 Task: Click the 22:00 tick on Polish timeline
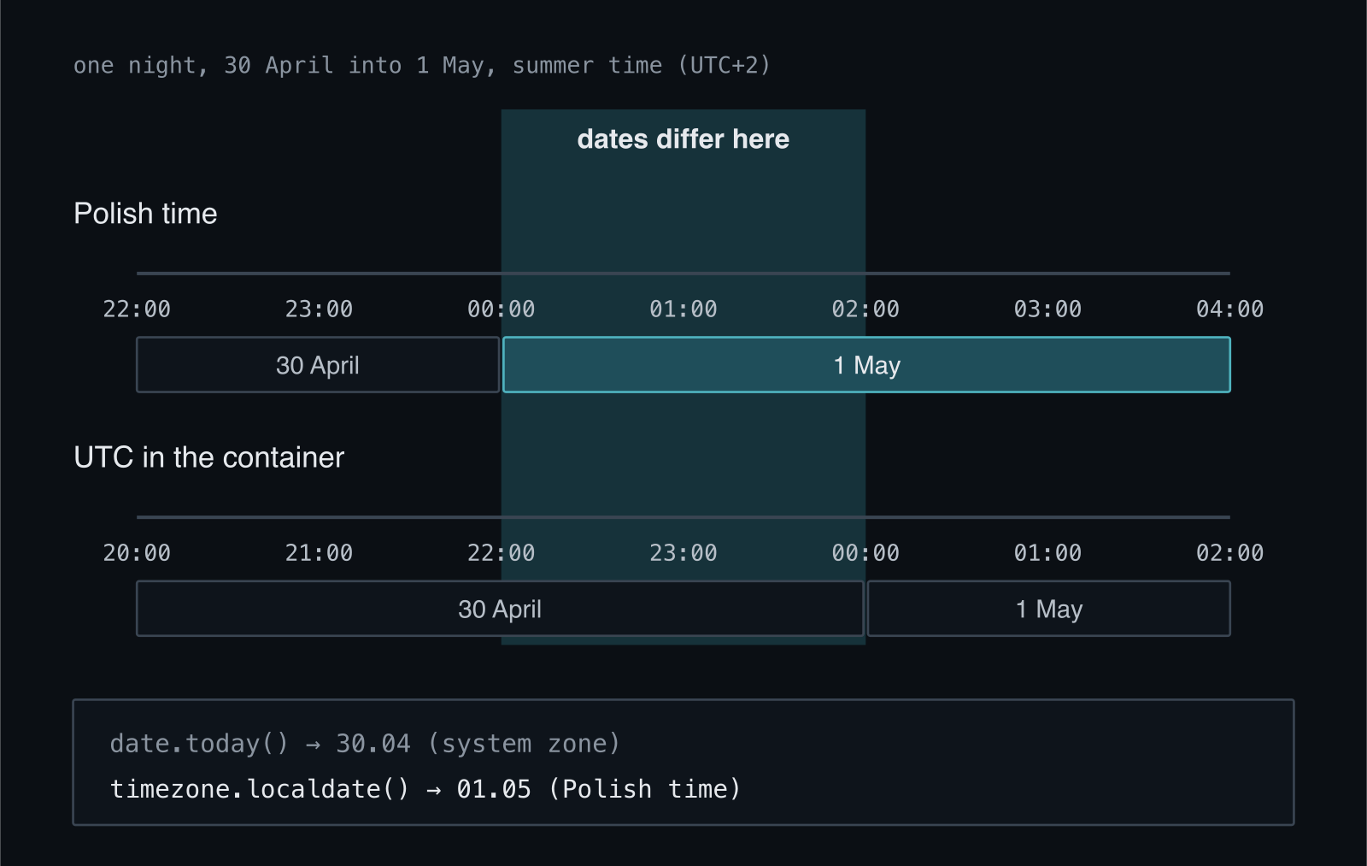click(137, 309)
